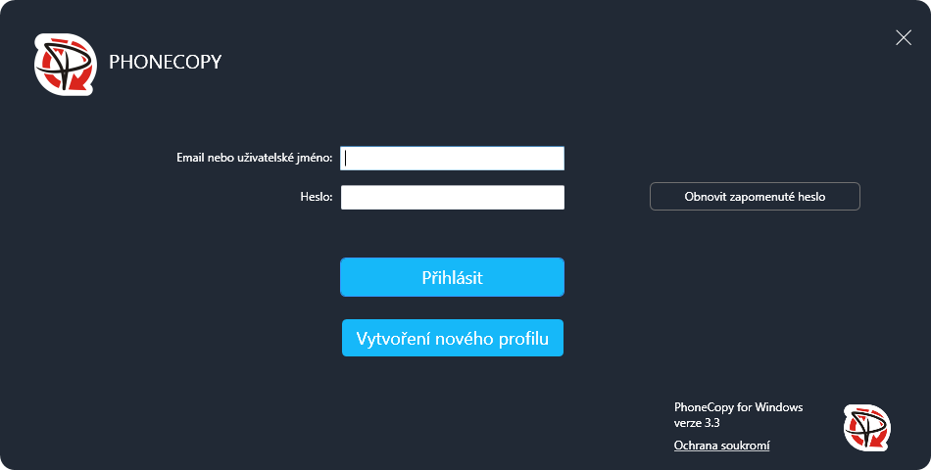
Task: Click the PhoneCopy logo beside the version info
Action: coord(866,428)
